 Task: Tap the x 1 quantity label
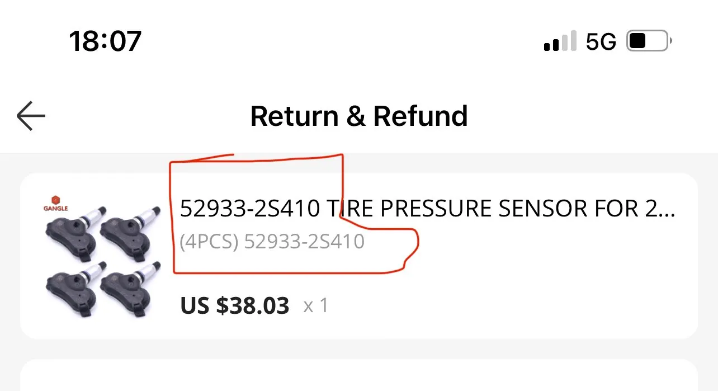pos(315,306)
